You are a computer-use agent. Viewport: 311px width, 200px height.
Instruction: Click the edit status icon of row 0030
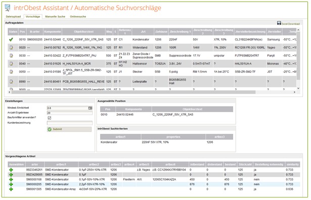[11, 56]
